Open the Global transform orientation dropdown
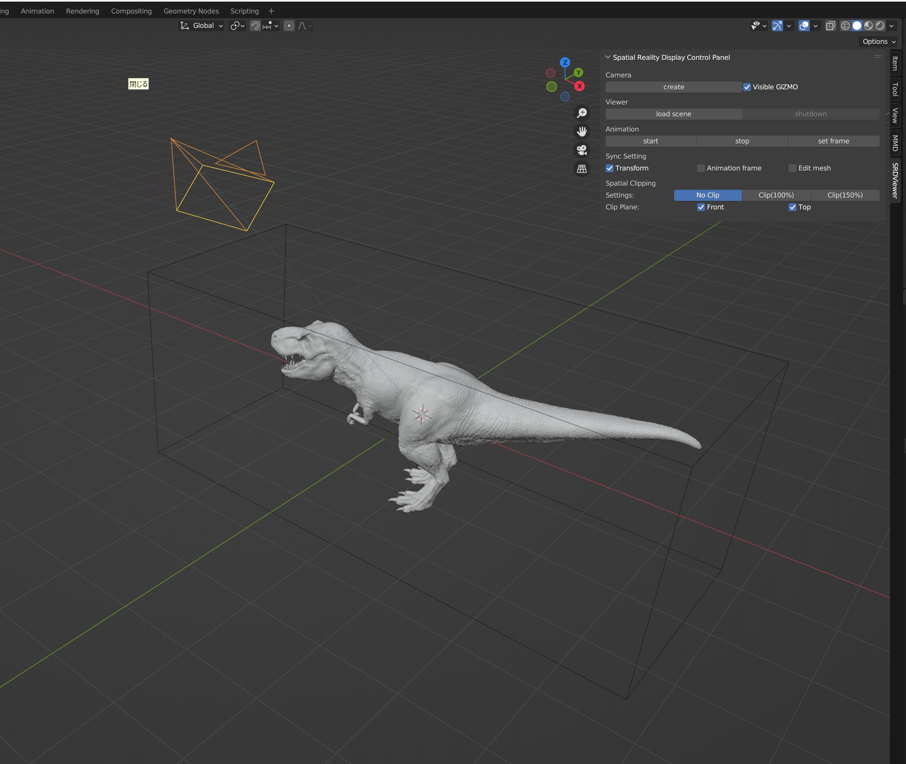This screenshot has width=906, height=764. pos(201,25)
